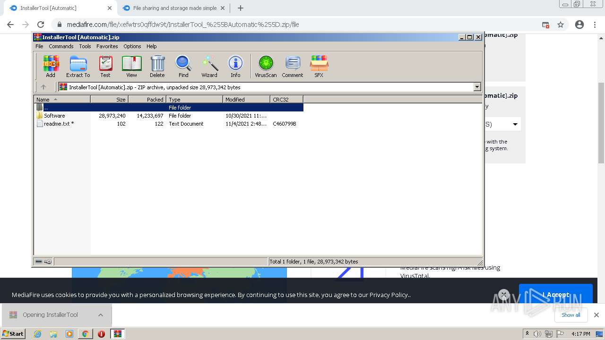Click the Extract To toolbar icon

coord(78,66)
